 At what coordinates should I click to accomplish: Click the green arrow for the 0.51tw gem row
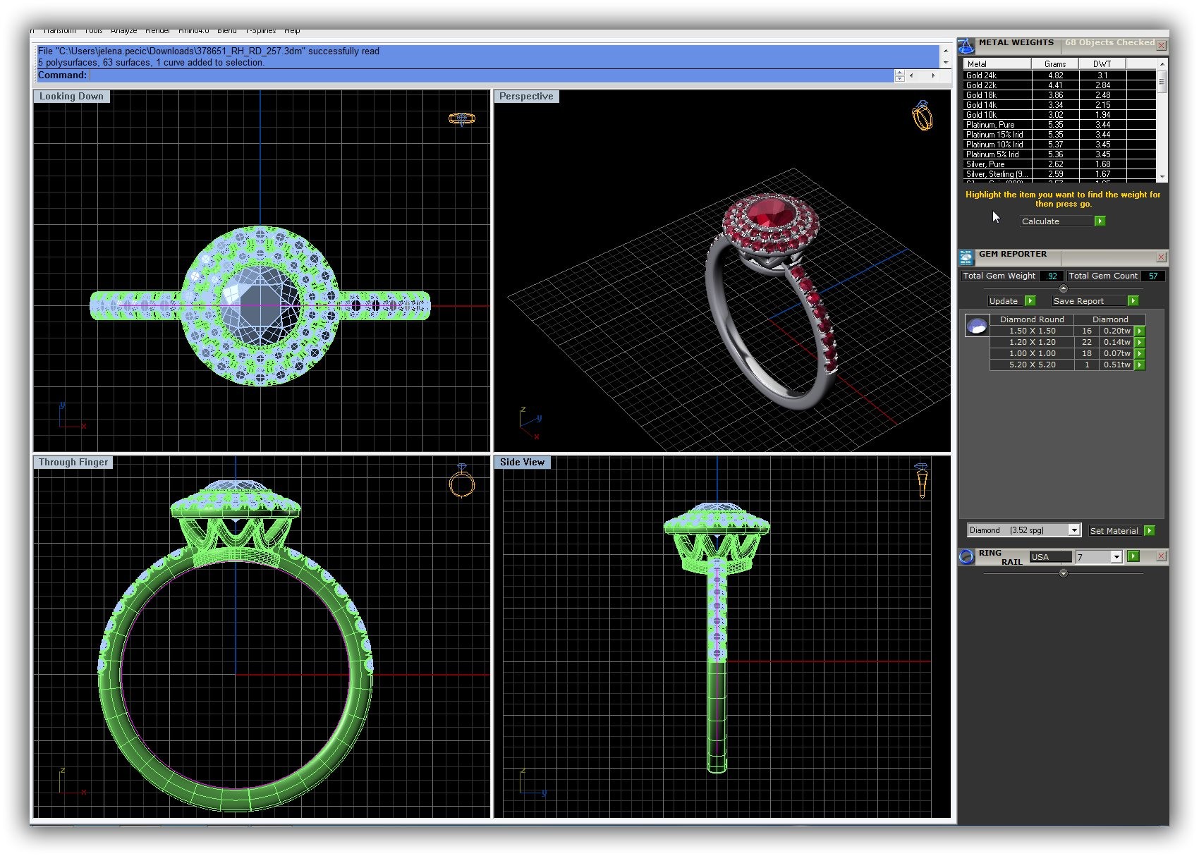pyautogui.click(x=1140, y=365)
